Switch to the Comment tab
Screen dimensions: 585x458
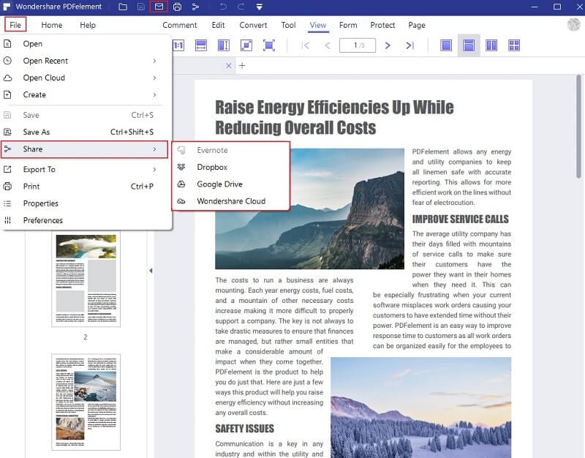coord(179,25)
